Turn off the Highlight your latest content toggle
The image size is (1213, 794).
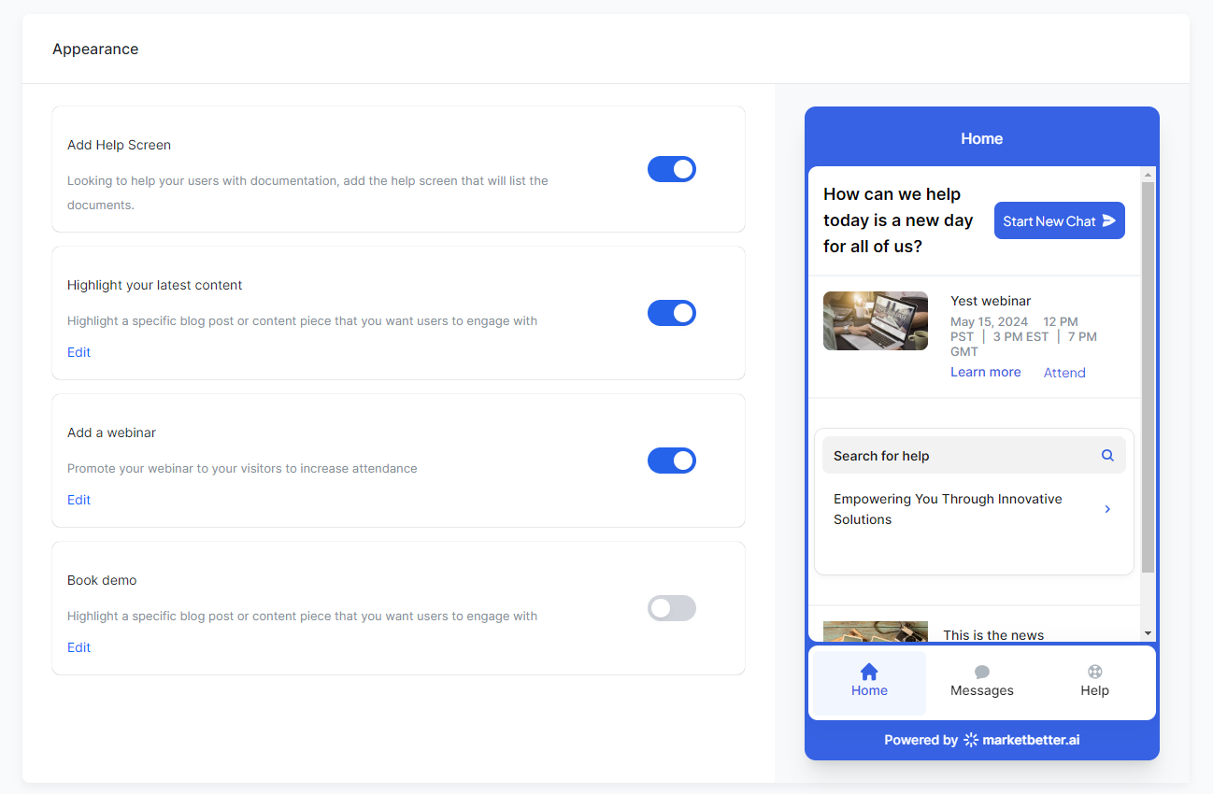[672, 313]
